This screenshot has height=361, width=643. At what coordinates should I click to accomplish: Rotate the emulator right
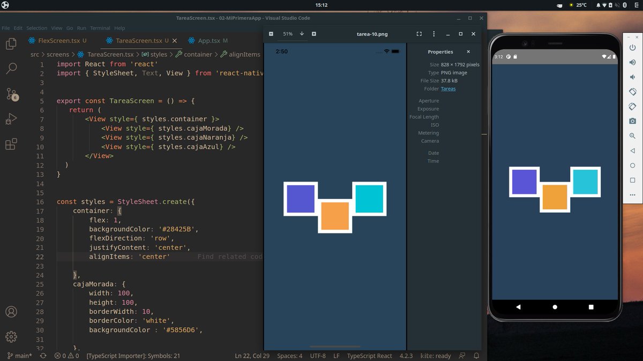pos(633,107)
